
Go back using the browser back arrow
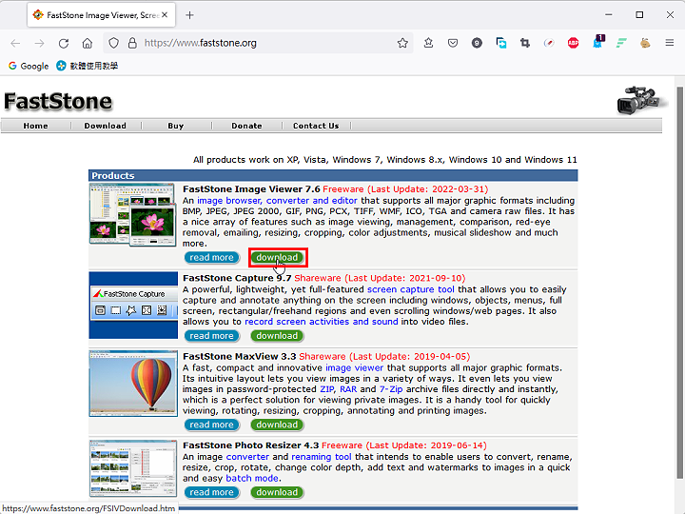coord(16,43)
